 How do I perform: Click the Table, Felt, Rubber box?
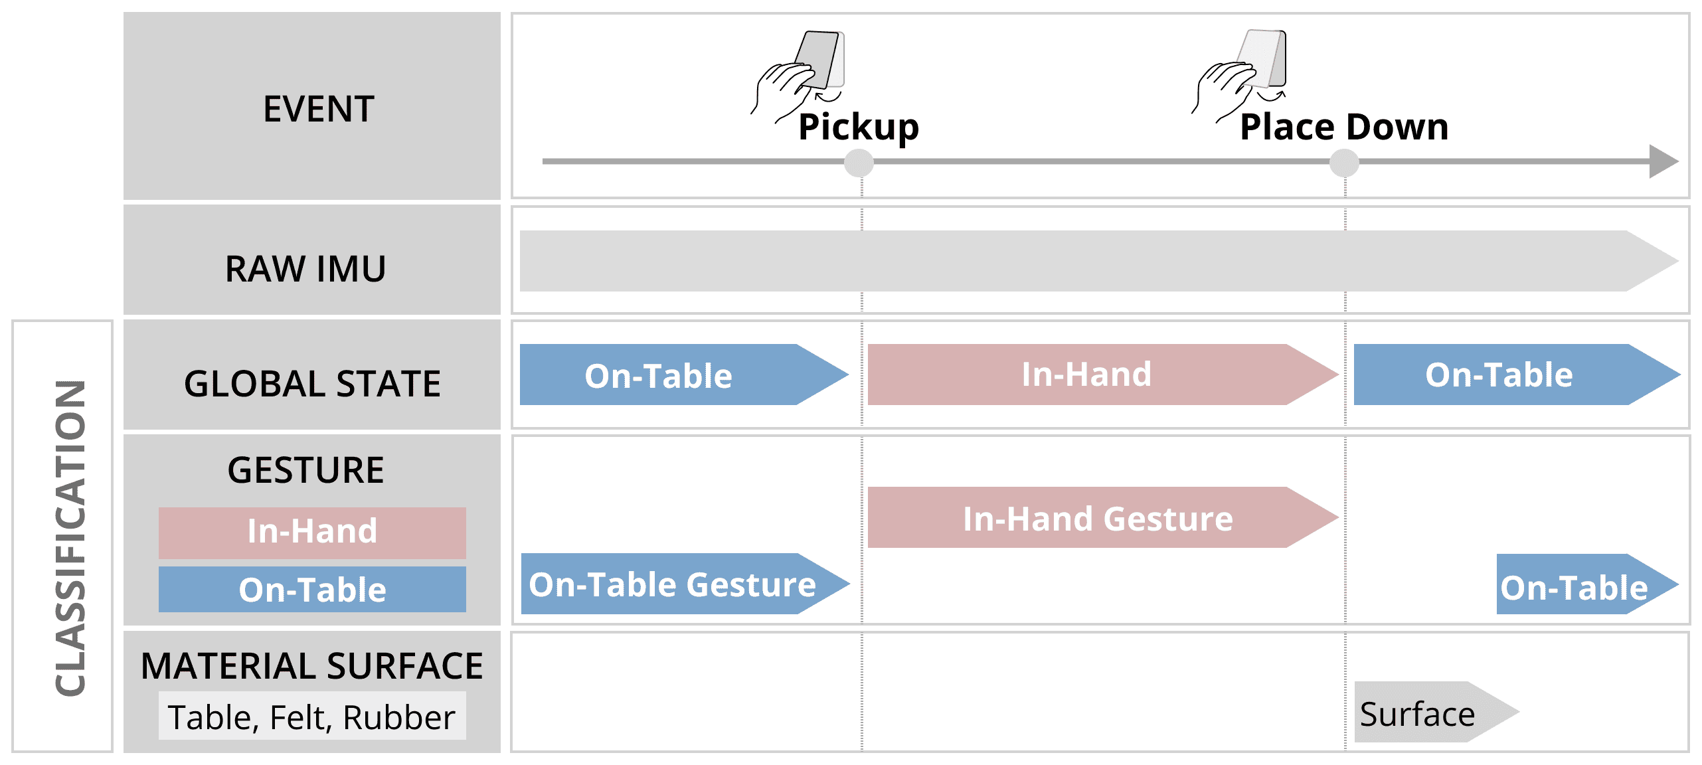312,716
